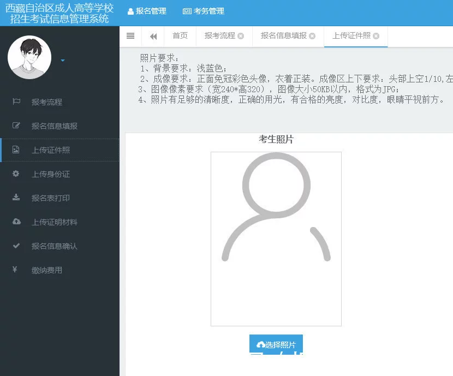The height and width of the screenshot is (376, 453).
Task: Open 报名表打印 in the sidebar
Action: point(51,198)
